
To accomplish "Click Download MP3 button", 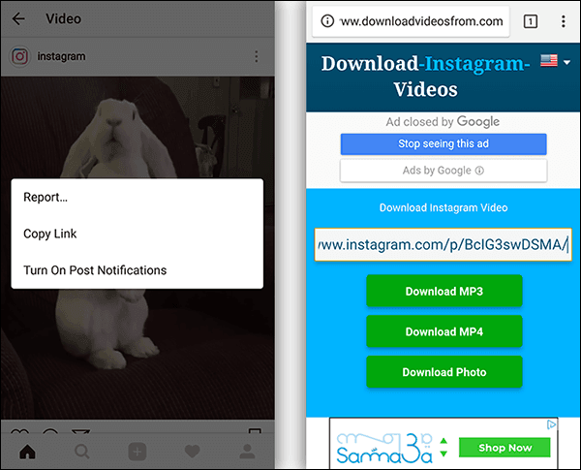I will [444, 291].
